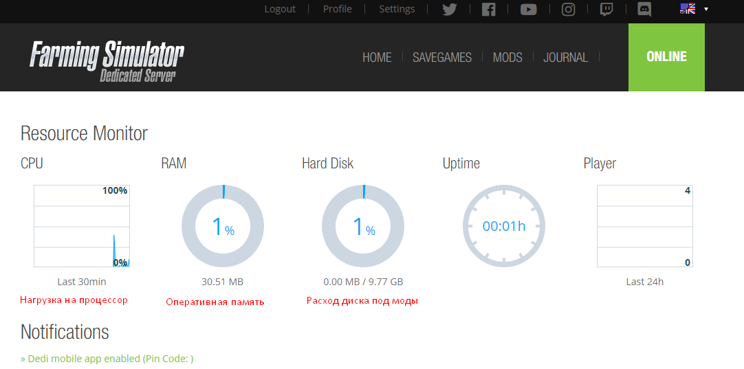Viewport: 744px width, 369px height.
Task: Open the Twitter social icon
Action: 450,10
